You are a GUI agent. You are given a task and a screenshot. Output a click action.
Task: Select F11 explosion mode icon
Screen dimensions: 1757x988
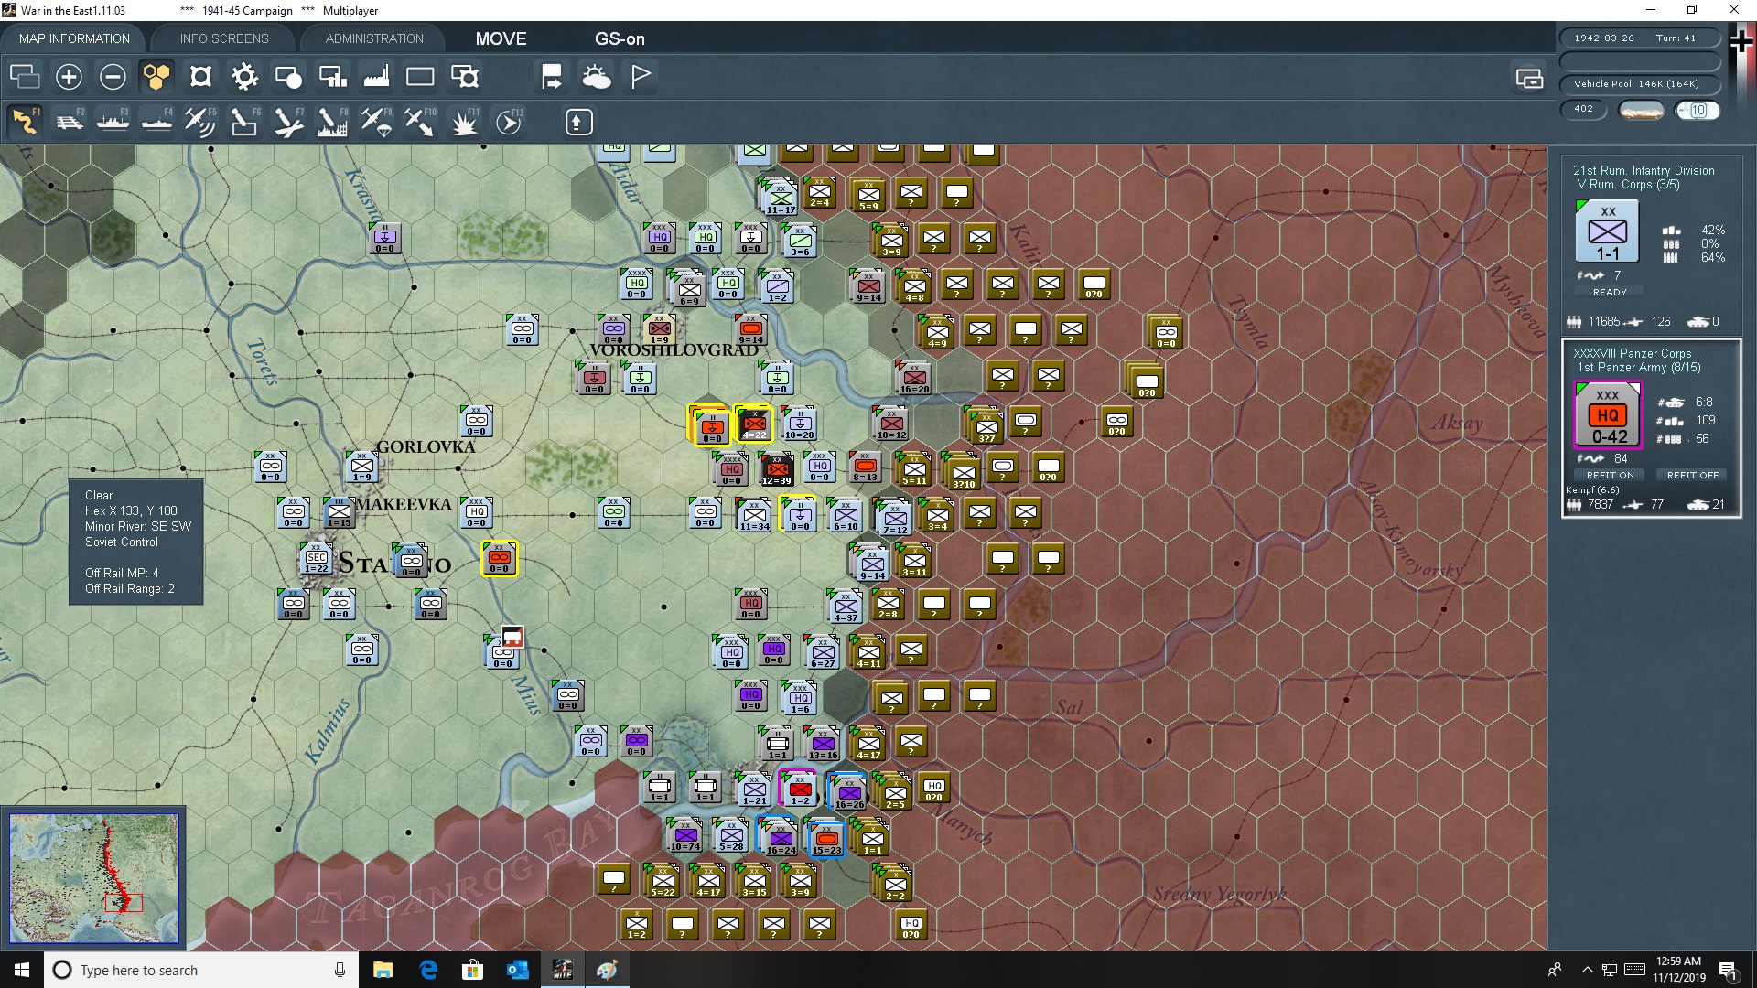[x=465, y=122]
